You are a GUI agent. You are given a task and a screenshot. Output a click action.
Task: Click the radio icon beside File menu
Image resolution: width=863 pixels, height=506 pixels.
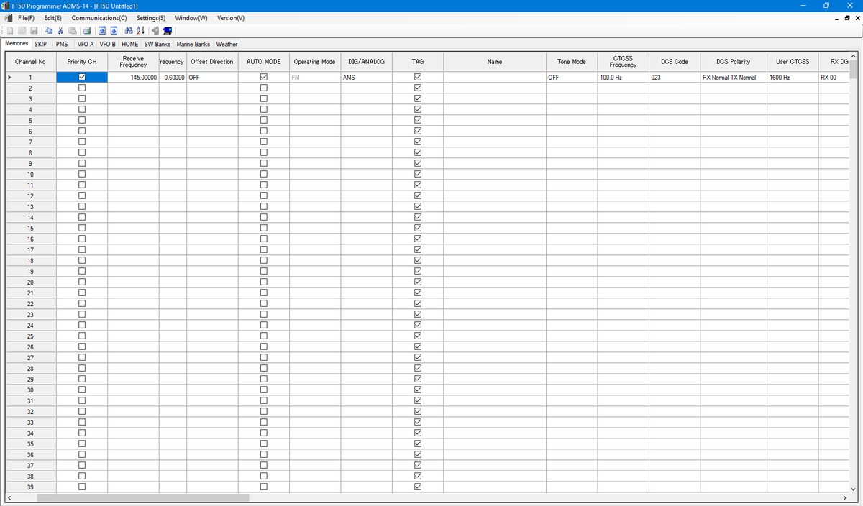[9, 18]
